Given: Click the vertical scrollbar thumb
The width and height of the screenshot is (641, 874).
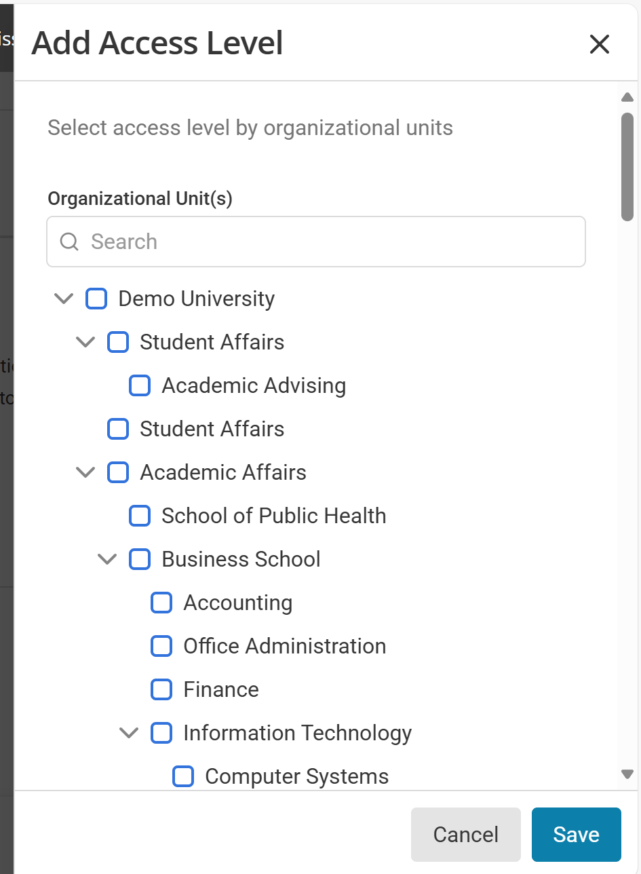Looking at the screenshot, I should click(627, 166).
